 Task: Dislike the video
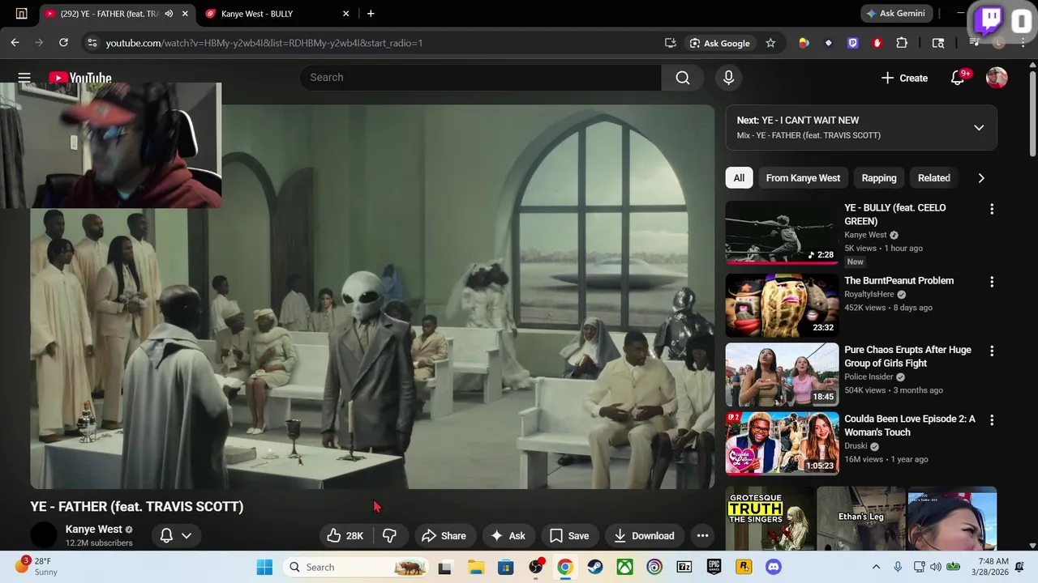tap(389, 535)
